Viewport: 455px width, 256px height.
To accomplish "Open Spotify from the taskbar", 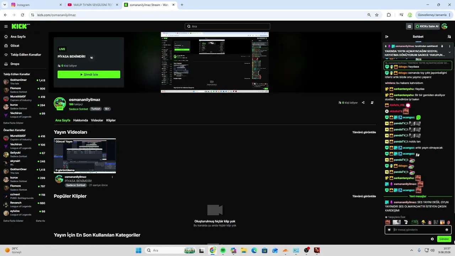I will (223, 250).
